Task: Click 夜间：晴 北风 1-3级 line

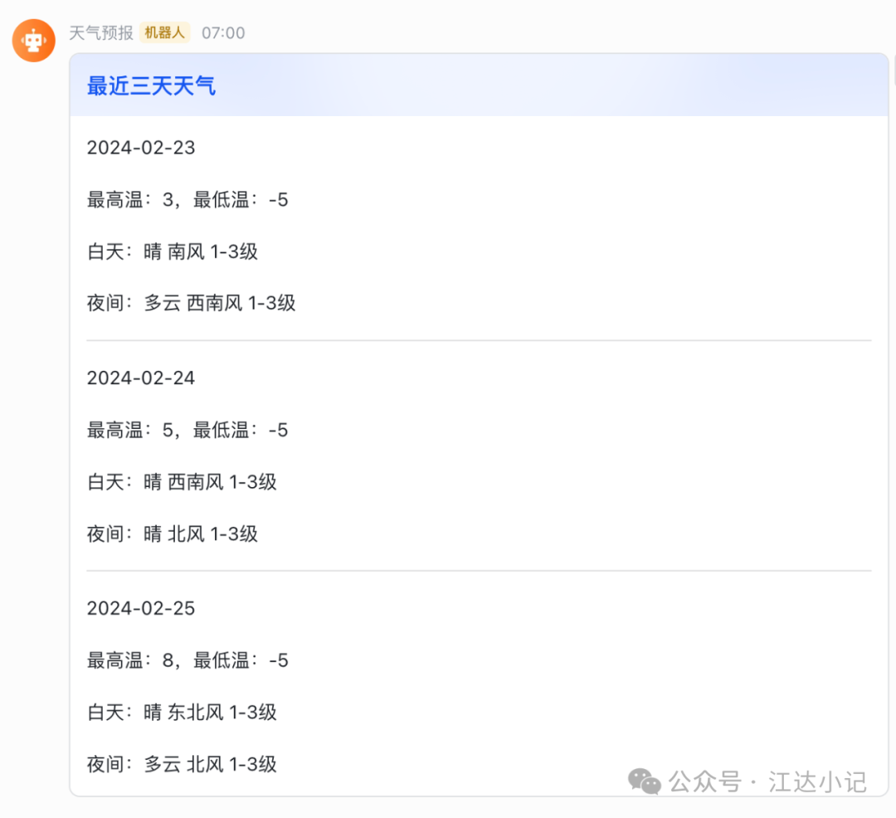Action: coord(173,534)
